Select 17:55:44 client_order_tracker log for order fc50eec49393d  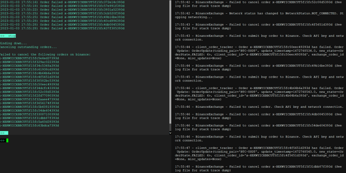tap(259, 53)
